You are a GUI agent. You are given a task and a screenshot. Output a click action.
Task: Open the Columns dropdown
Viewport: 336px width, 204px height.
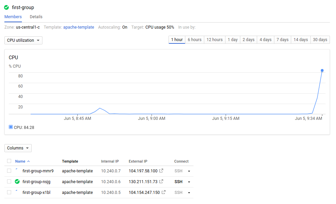point(18,148)
